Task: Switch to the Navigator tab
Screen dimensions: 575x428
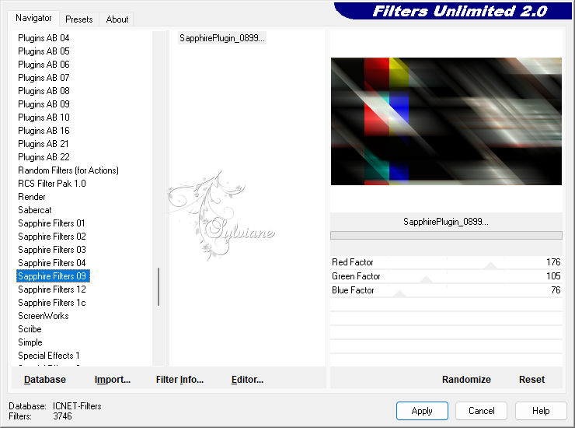Action: (33, 18)
